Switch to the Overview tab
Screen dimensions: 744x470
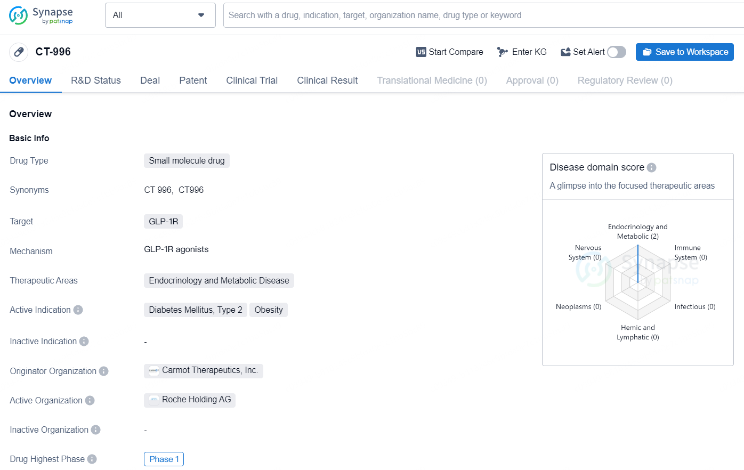point(30,80)
